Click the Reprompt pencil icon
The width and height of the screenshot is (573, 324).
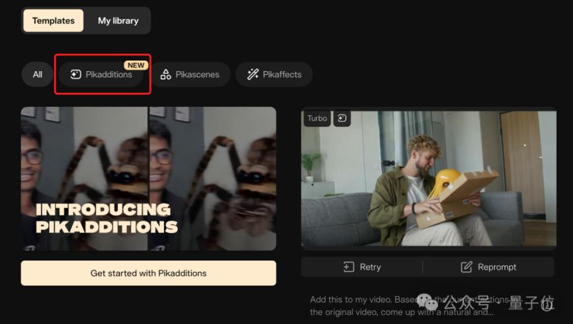466,267
